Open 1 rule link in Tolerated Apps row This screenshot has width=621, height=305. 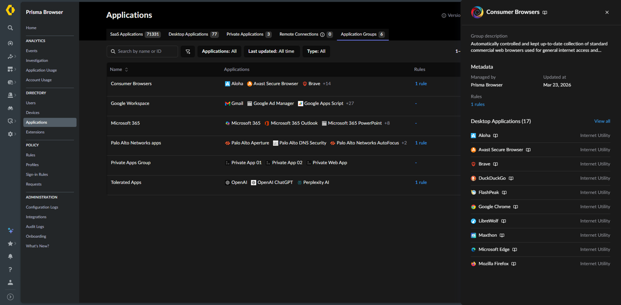pyautogui.click(x=421, y=183)
